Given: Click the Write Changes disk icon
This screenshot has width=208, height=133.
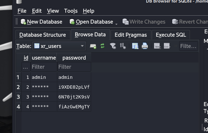Looking at the screenshot, I should 126,21.
